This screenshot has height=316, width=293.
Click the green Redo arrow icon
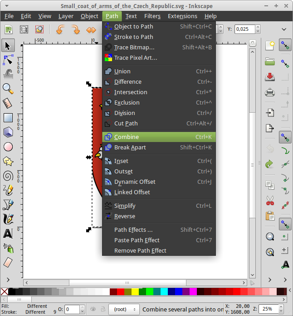[x=270, y=163]
